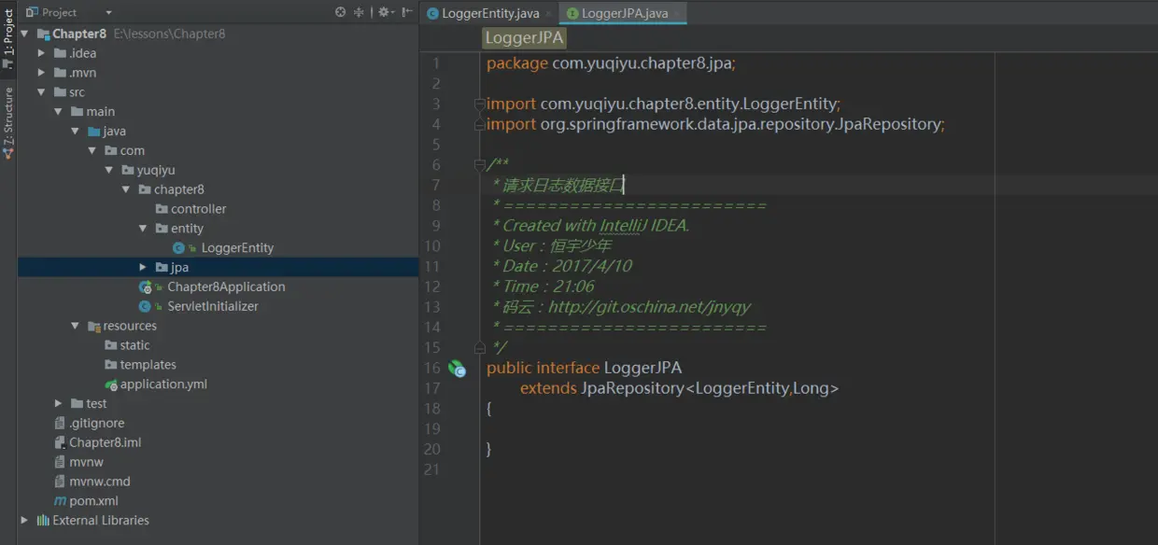Select the LoggerJPA.java editor tab

(x=624, y=13)
